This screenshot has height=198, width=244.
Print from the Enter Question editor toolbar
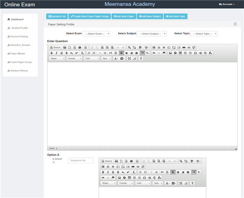[x=80, y=47]
